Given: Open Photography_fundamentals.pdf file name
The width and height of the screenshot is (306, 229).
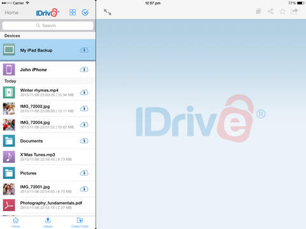Looking at the screenshot, I should 51,203.
